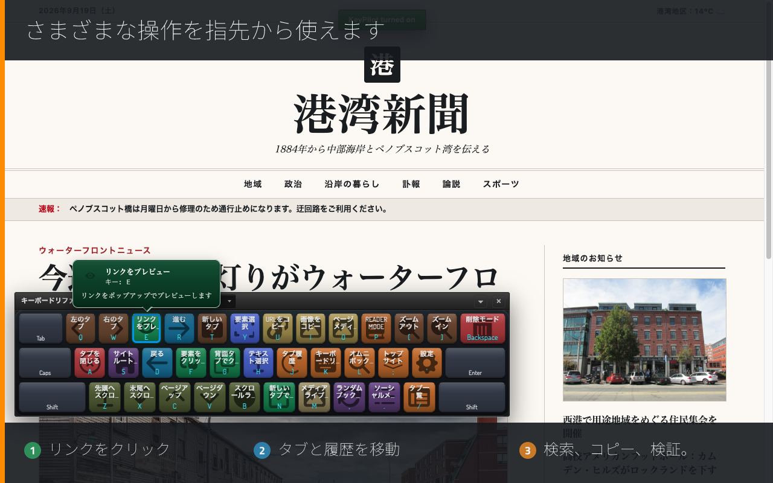This screenshot has height=483, width=773.
Task: Click the タブ履歴 (J) key icon
Action: [x=292, y=363]
